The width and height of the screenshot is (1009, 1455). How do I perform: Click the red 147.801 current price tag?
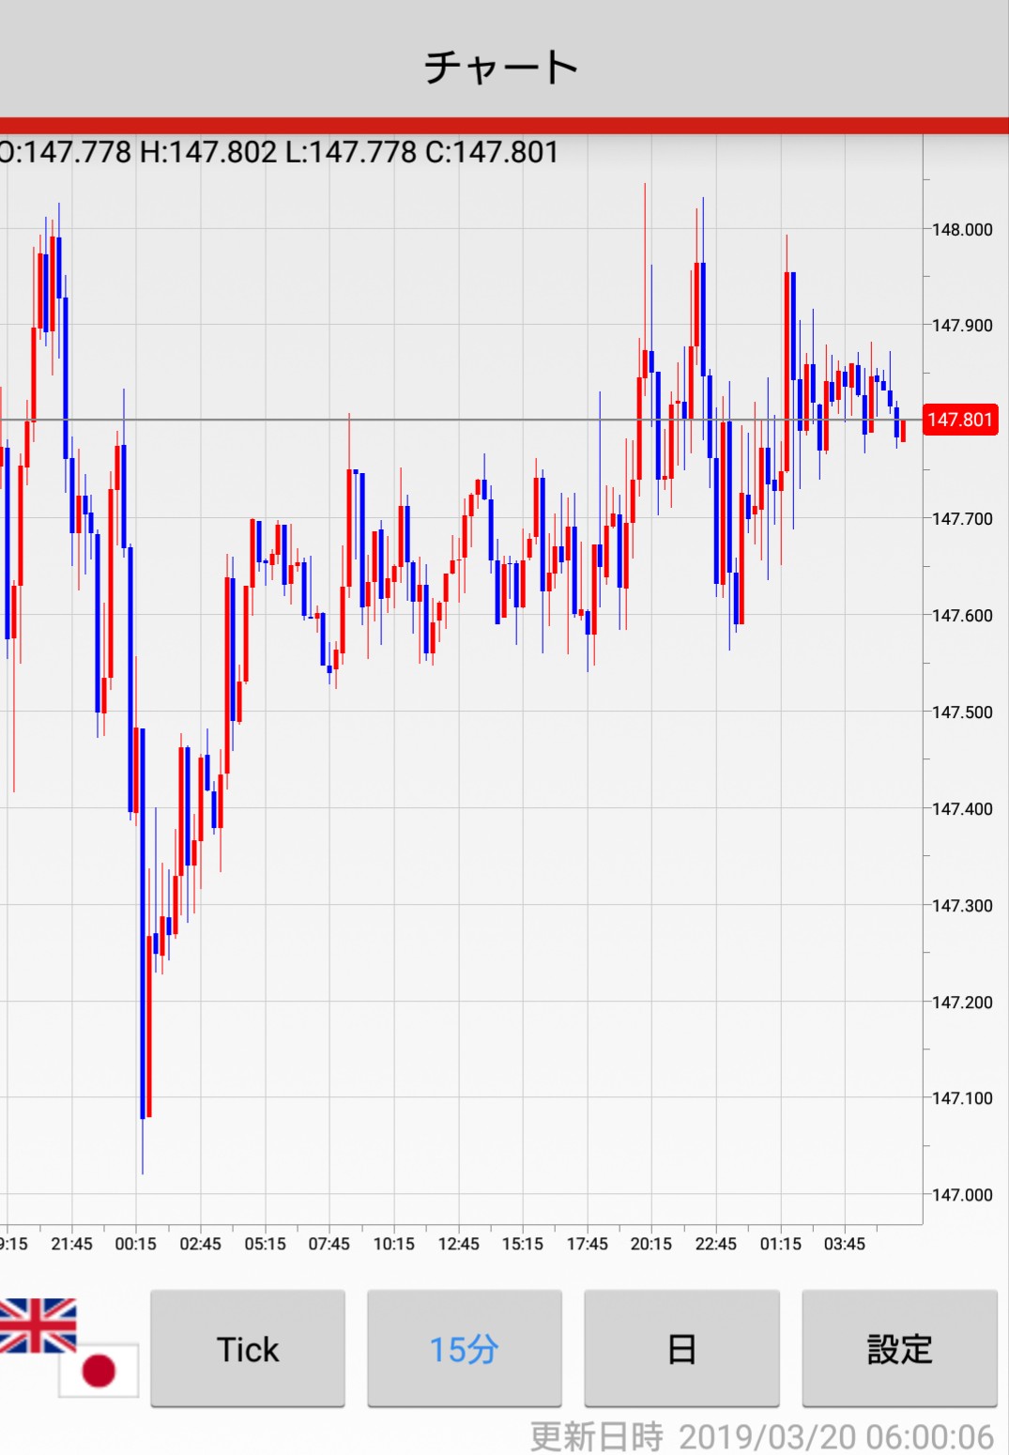(959, 420)
